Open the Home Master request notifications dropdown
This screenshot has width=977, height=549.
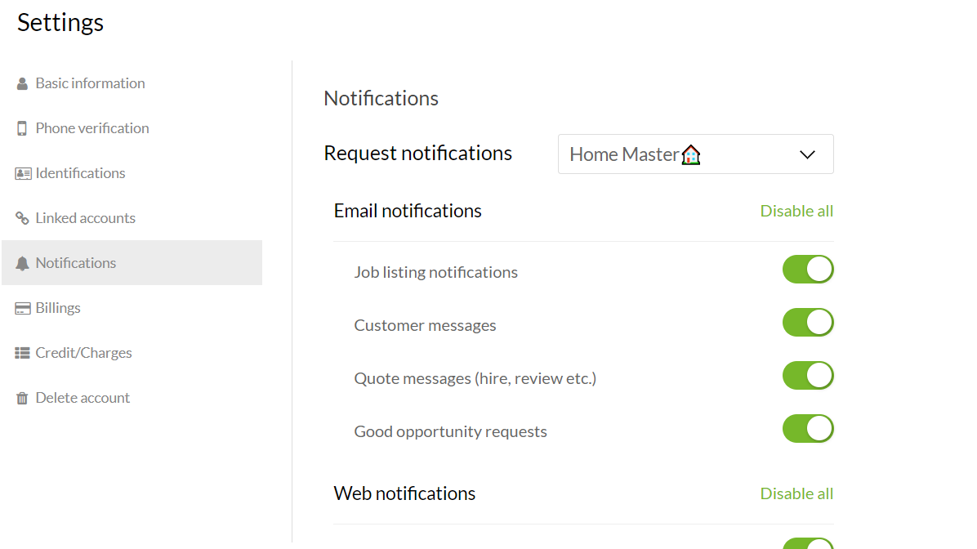click(694, 154)
